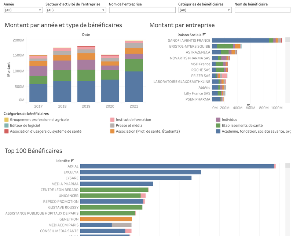Click the Nom de l'entreprise search field
This screenshot has width=293, height=236.
coord(142,10)
